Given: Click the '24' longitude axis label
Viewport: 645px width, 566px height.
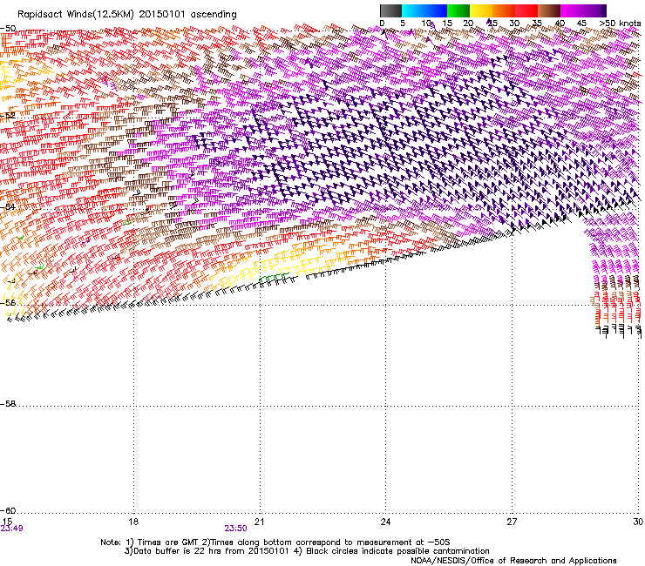Looking at the screenshot, I should [x=385, y=522].
